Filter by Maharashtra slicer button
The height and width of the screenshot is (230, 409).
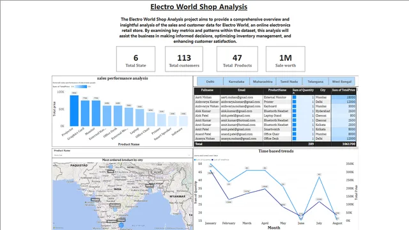[263, 81]
